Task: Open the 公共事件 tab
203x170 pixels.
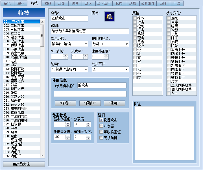Action: tap(148, 3)
